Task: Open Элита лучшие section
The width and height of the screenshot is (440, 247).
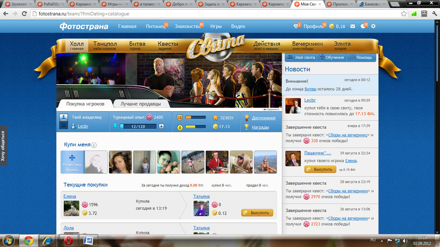Action: (x=342, y=46)
